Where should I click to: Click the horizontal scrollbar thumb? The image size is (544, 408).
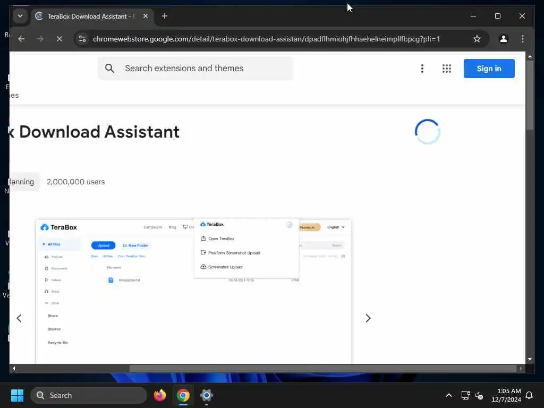point(322,369)
